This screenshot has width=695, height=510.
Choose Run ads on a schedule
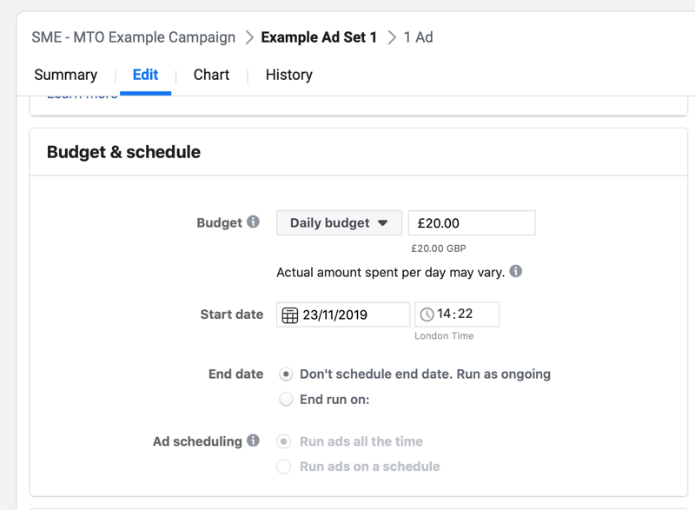[284, 467]
